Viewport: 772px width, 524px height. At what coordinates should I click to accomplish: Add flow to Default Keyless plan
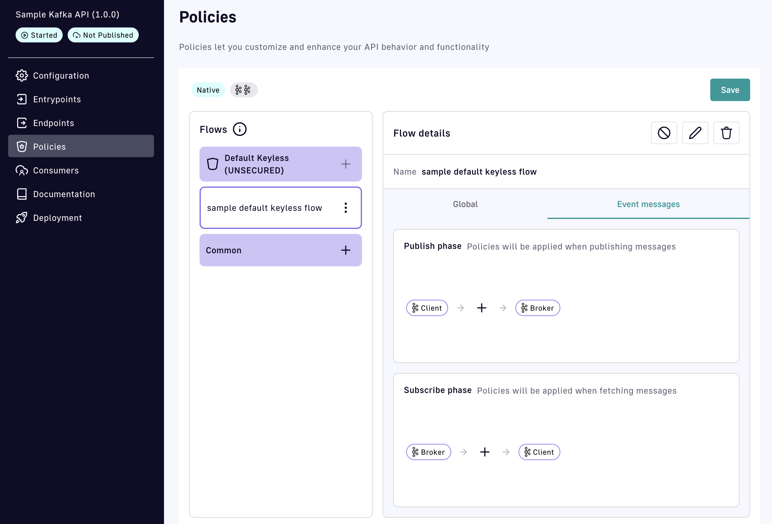(x=345, y=164)
